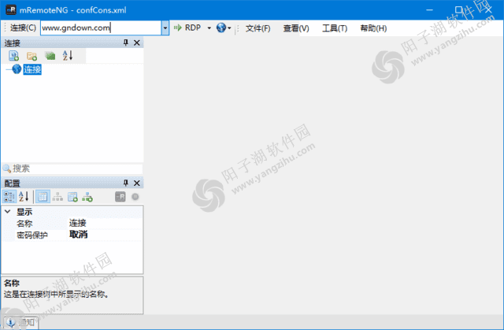Viewport: 504px width, 330px height.
Task: Minimize the mRemoteNG window
Action: click(x=429, y=10)
